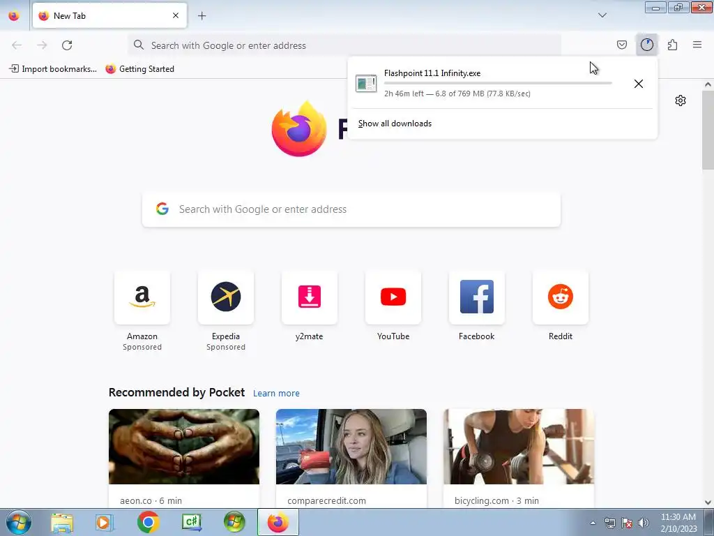
Task: Go back with the back arrow
Action: pos(17,45)
